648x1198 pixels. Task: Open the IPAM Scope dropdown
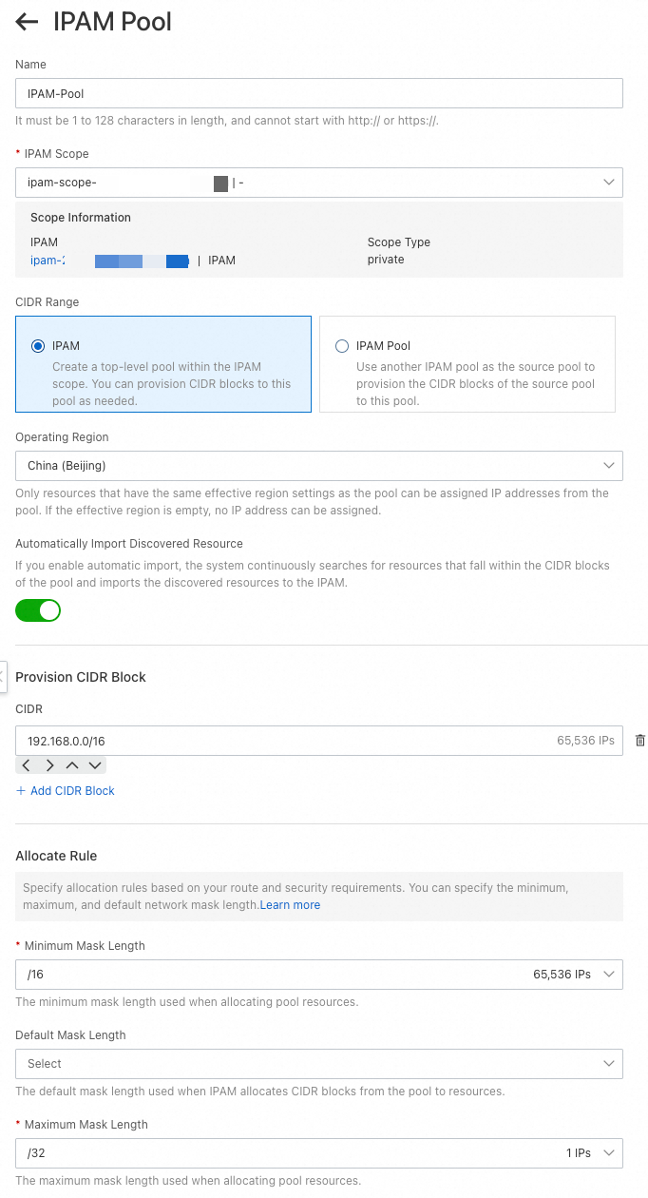coord(319,183)
